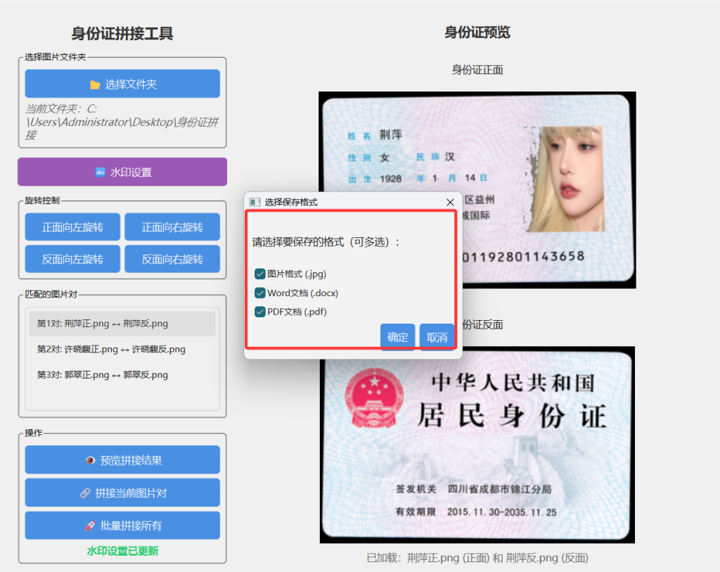This screenshot has width=720, height=572.
Task: Click the eye icon on 预览拼接结果
Action: (90, 460)
